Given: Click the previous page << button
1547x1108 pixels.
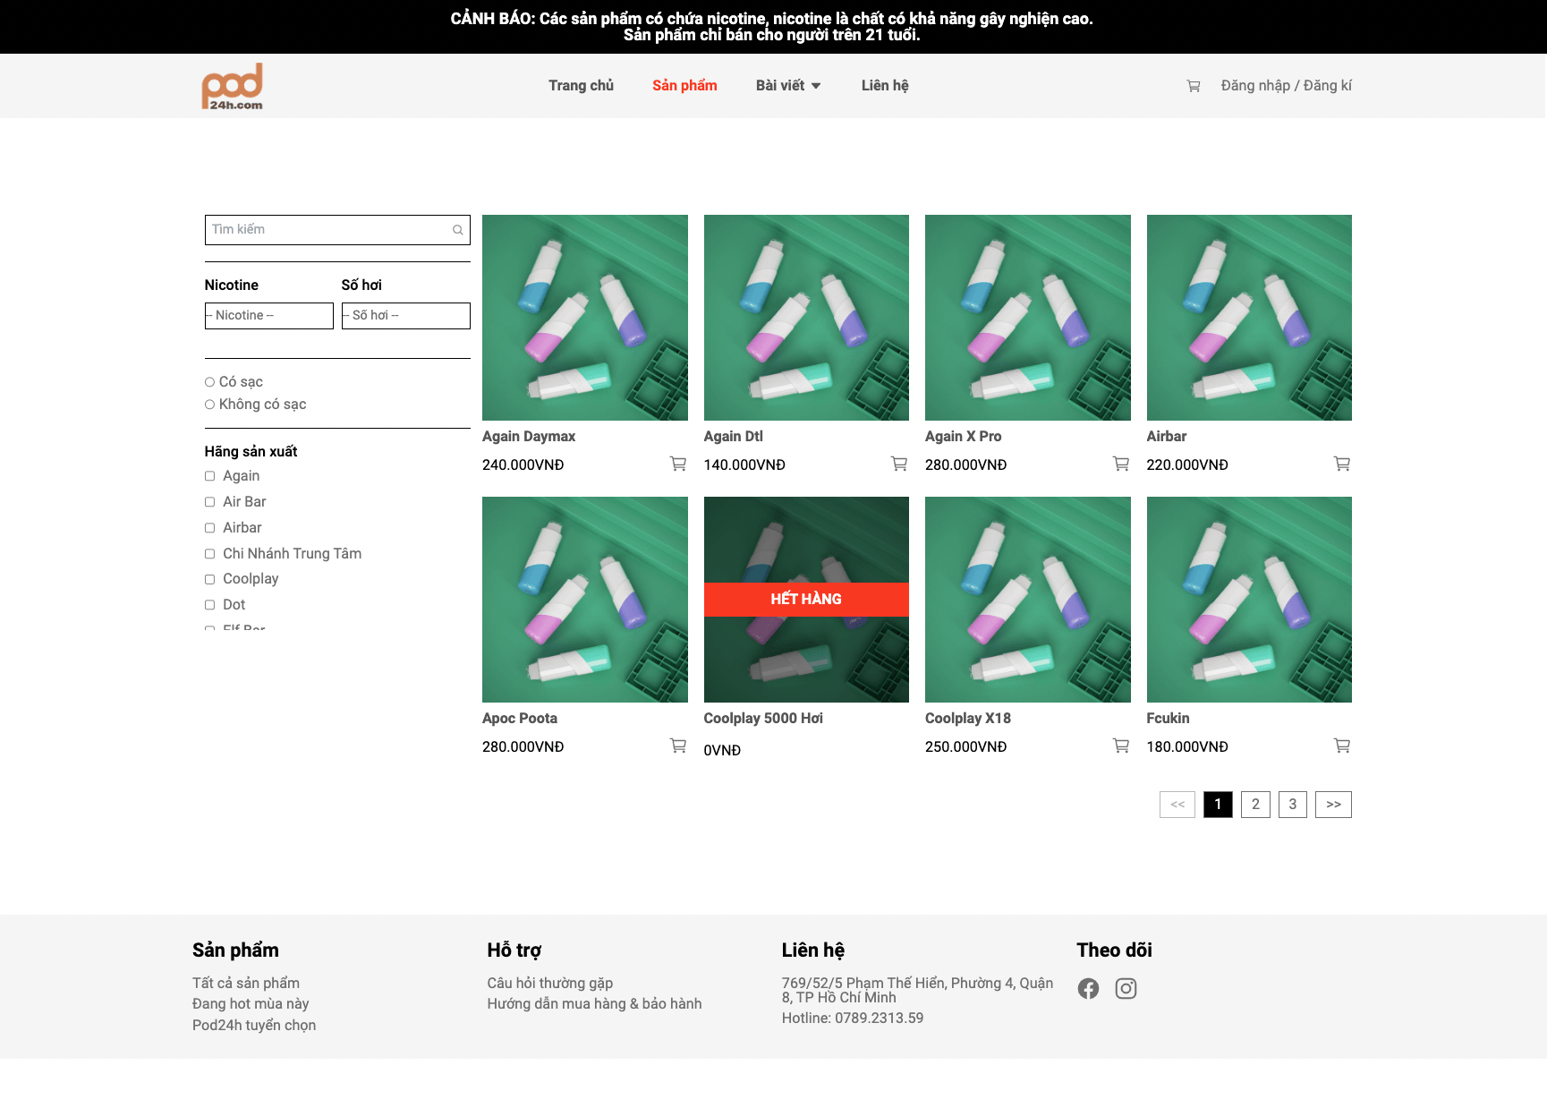Looking at the screenshot, I should [x=1177, y=805].
